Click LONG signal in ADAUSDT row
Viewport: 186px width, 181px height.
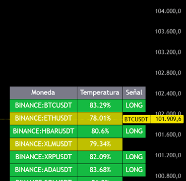(134, 170)
